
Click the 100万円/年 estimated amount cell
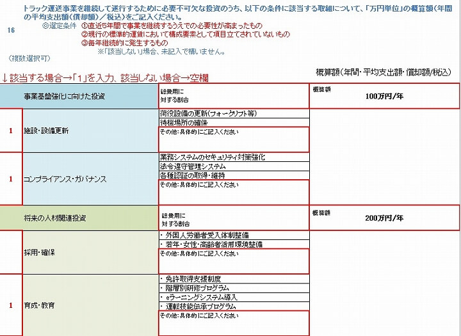384,96
